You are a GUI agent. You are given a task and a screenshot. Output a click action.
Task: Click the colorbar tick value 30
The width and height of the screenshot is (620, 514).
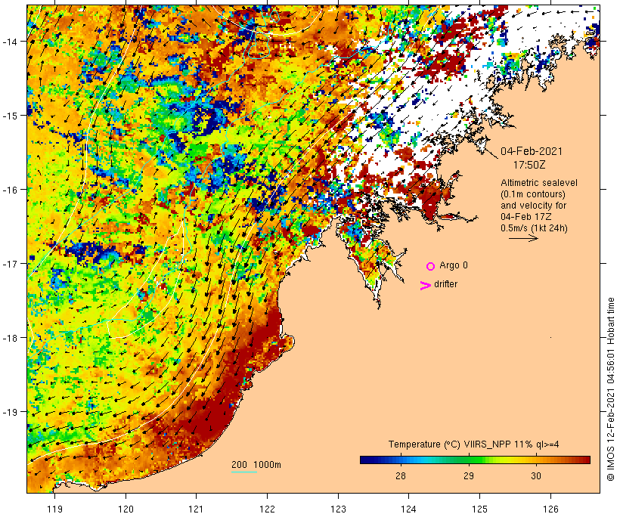(536, 475)
